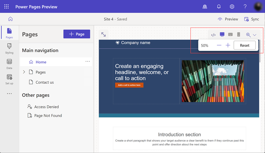This screenshot has width=265, height=153.
Task: Open the code editor icon
Action: click(x=213, y=35)
